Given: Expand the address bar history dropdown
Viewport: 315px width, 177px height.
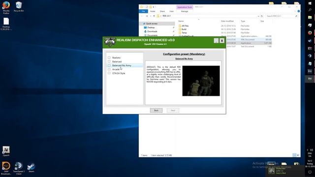Looking at the screenshot, I should click(x=258, y=16).
